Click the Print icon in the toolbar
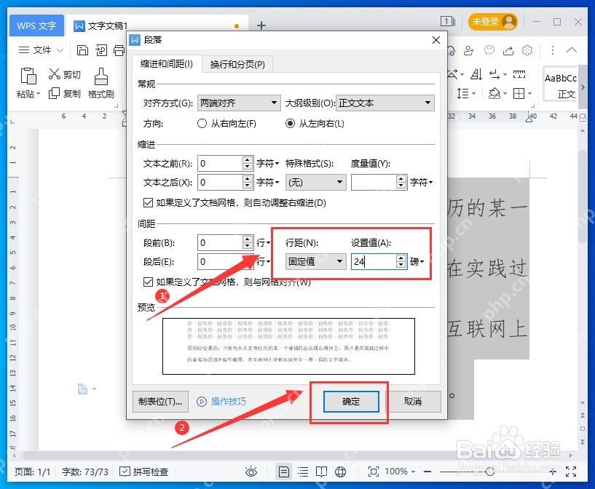 click(119, 50)
